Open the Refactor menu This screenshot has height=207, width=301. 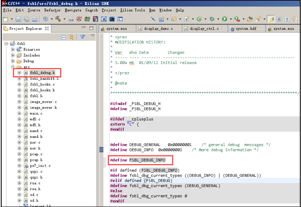pos(52,10)
